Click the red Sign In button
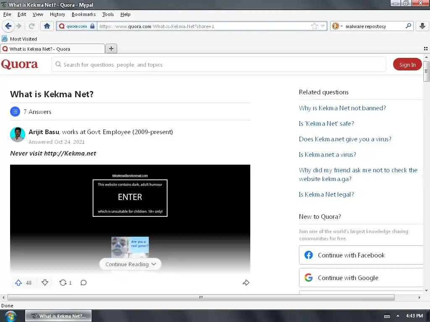The image size is (430, 322). tap(407, 64)
